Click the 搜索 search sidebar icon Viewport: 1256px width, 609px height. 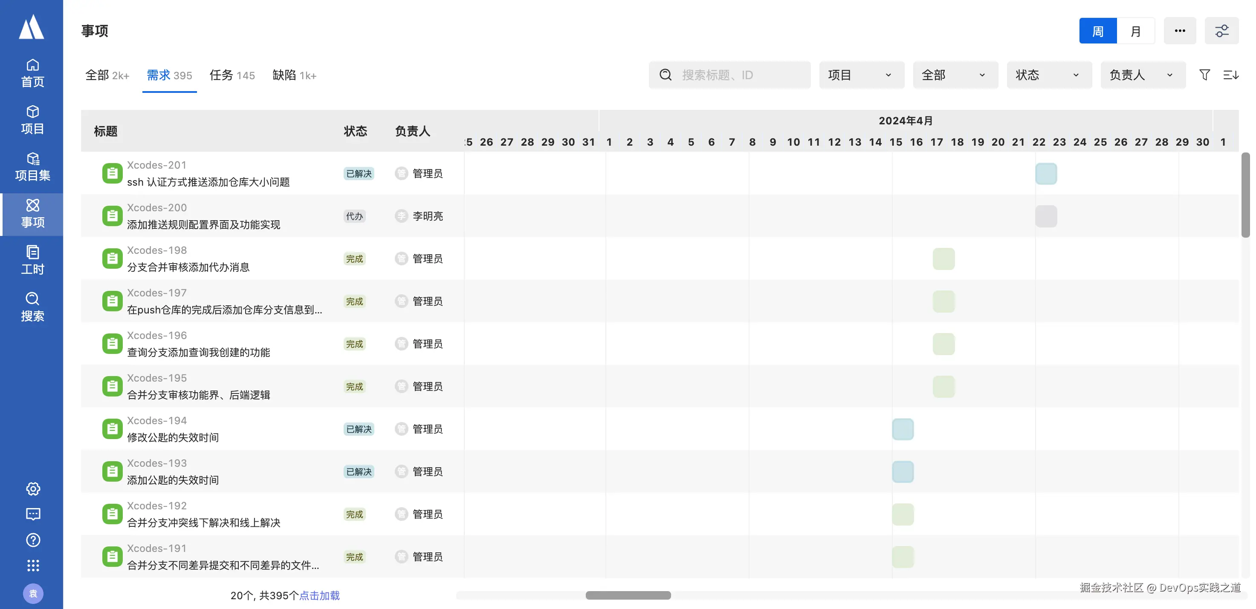[32, 307]
